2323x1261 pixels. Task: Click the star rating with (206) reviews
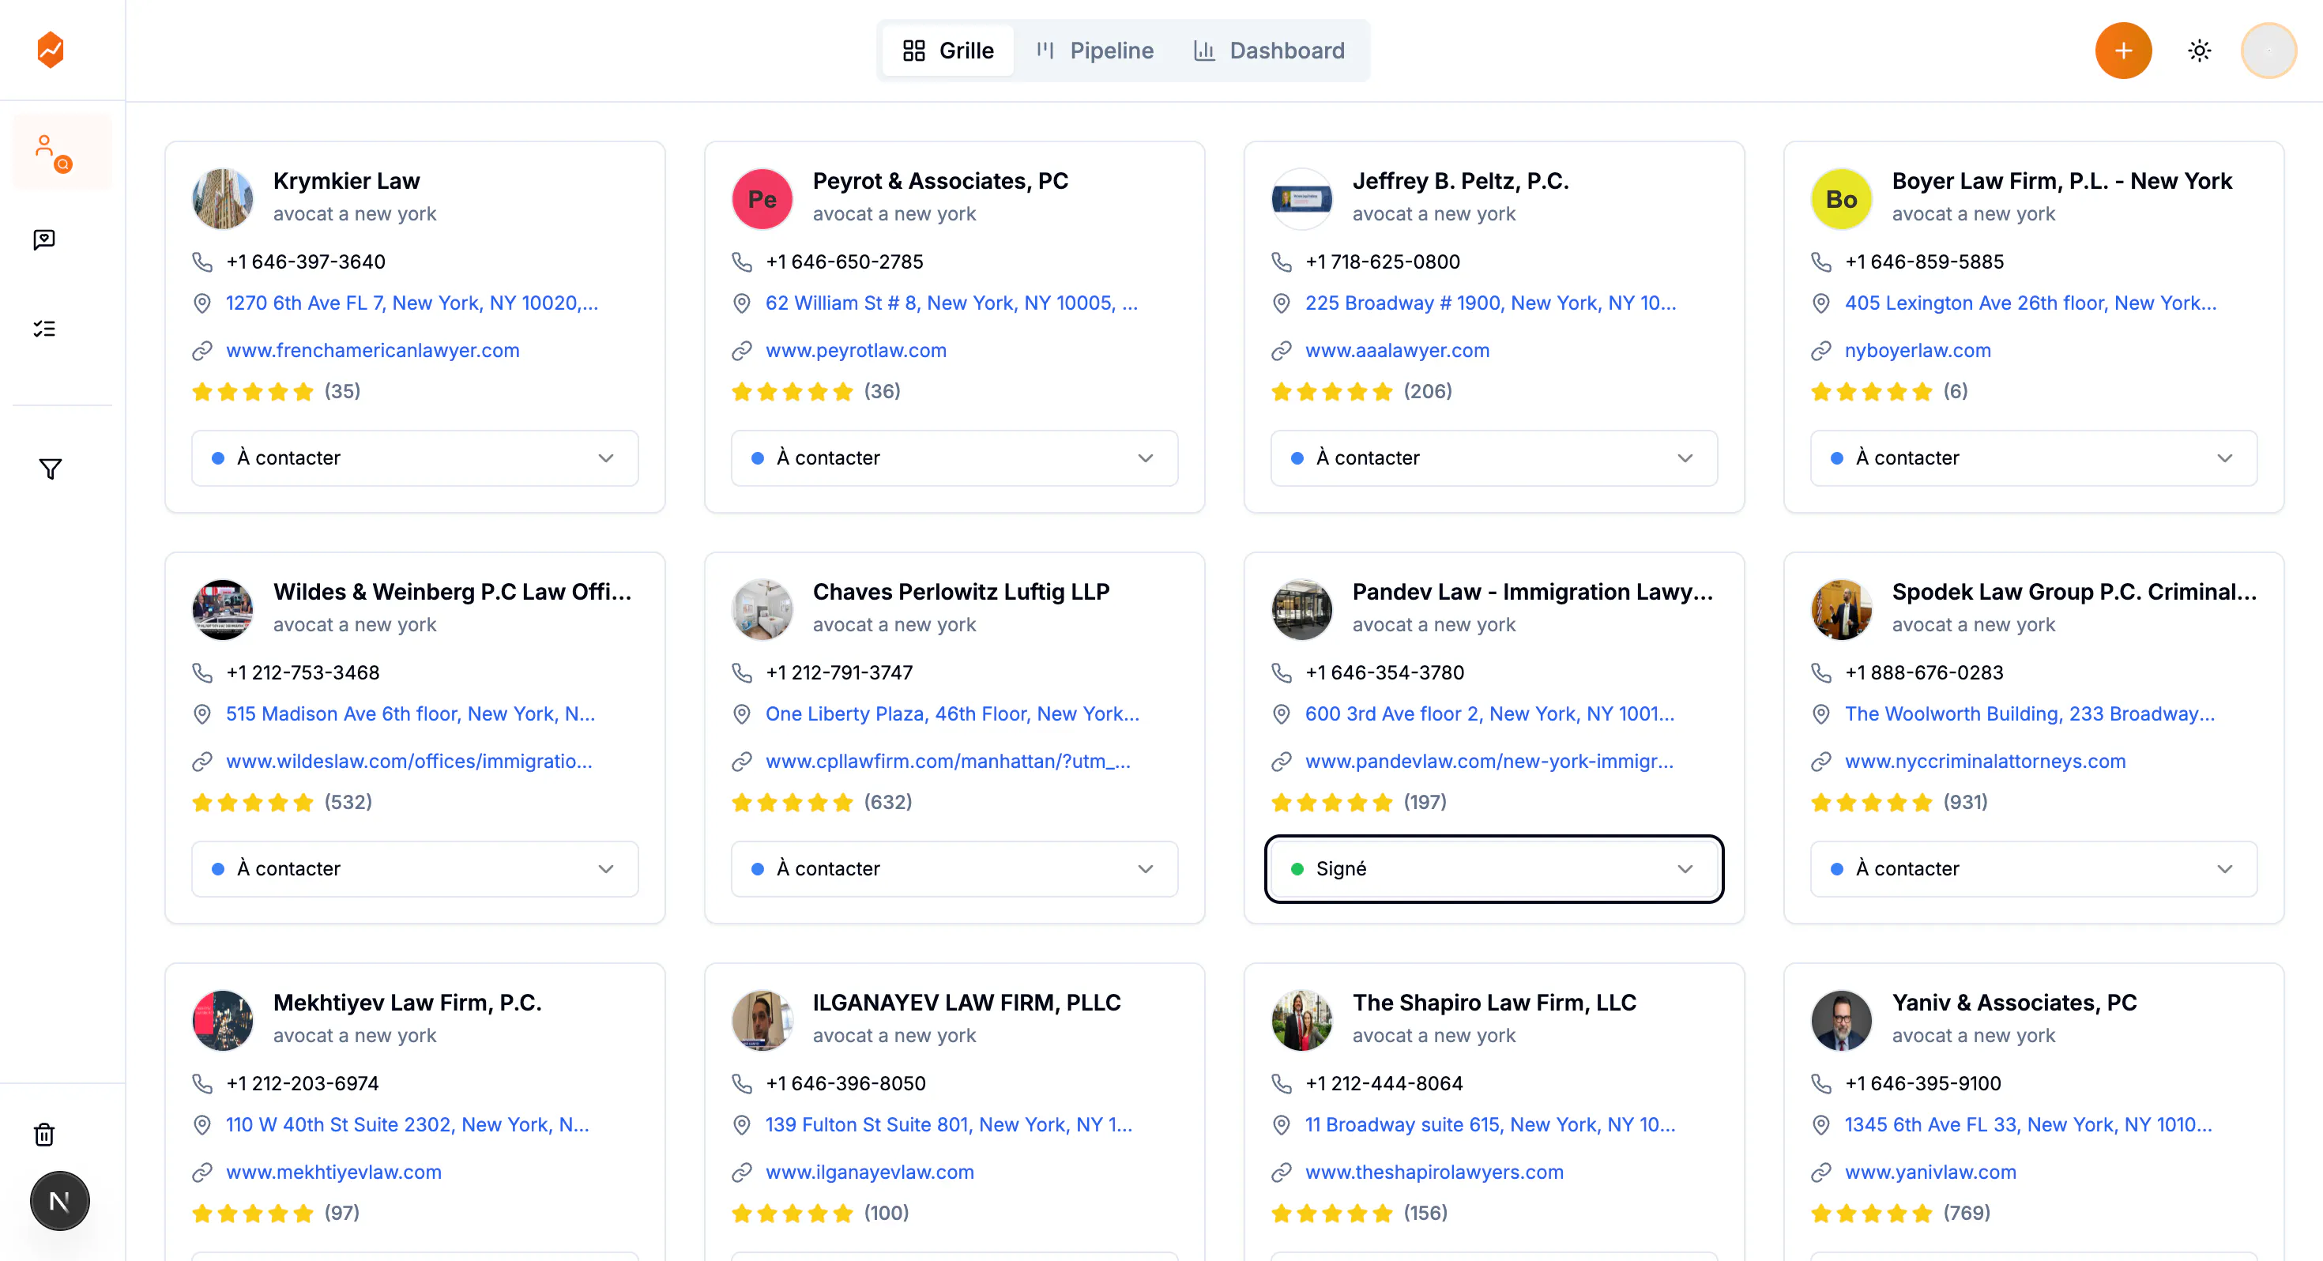1361,391
